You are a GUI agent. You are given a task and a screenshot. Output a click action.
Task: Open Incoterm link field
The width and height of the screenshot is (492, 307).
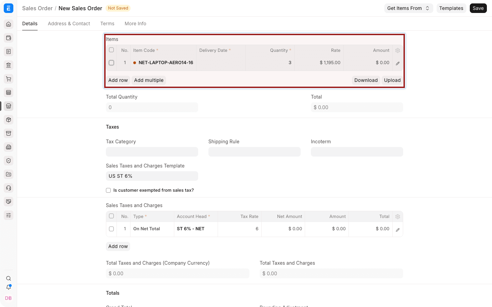point(357,152)
